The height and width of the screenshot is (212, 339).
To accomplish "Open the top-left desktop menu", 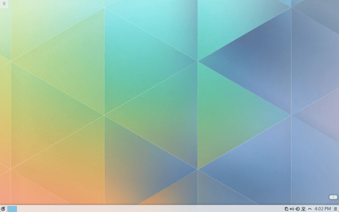I will click(4, 4).
